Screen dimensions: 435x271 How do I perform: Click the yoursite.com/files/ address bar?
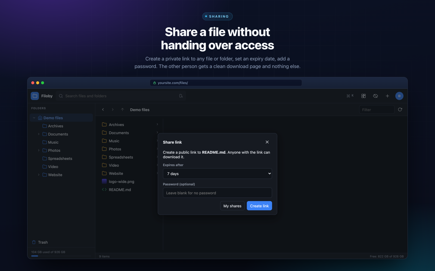click(226, 83)
